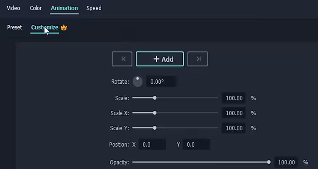Image resolution: width=318 pixels, height=169 pixels.
Task: Click the Scale slider handle
Action: point(155,98)
